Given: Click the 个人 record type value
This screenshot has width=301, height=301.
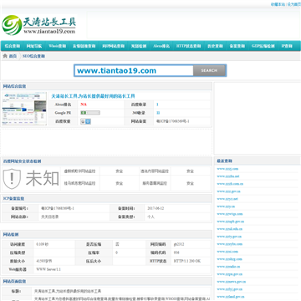Looking at the screenshot, I should 150,217.
